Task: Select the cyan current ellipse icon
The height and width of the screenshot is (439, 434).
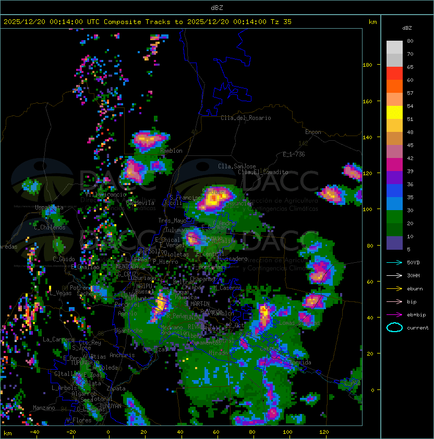Action: (394, 327)
